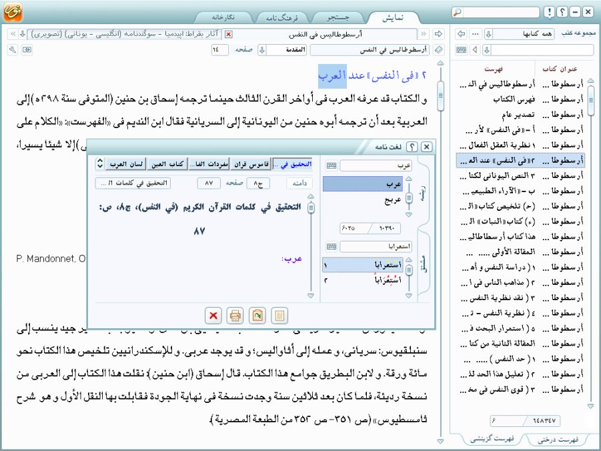Switch to the جستجو tab

point(338,17)
